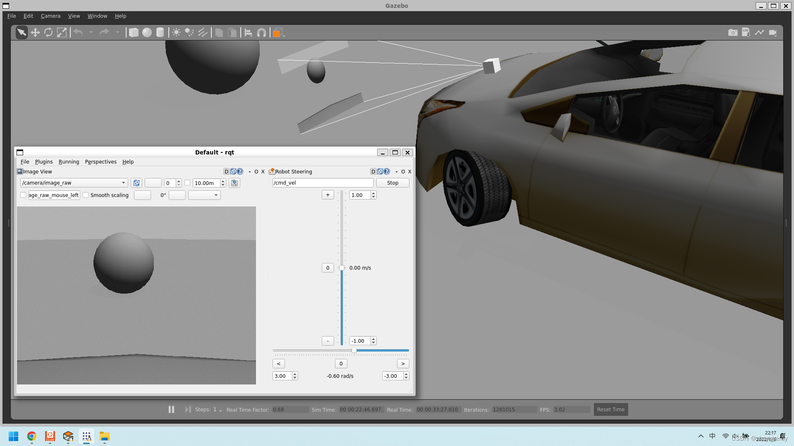Viewport: 794px width, 446px height.
Task: Activate the rotate mode tool
Action: pyautogui.click(x=48, y=33)
